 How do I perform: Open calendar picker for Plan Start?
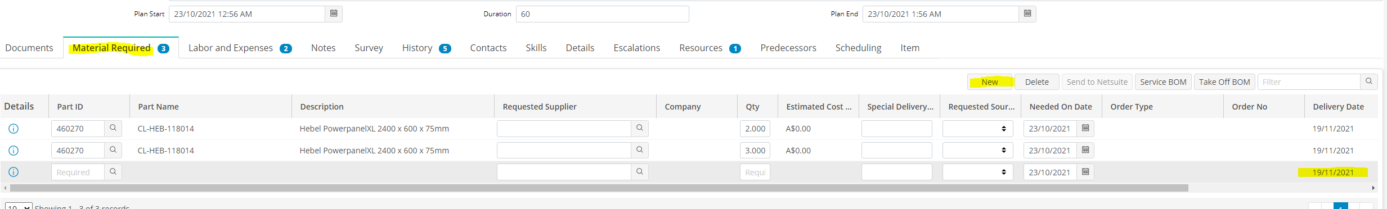pyautogui.click(x=334, y=13)
